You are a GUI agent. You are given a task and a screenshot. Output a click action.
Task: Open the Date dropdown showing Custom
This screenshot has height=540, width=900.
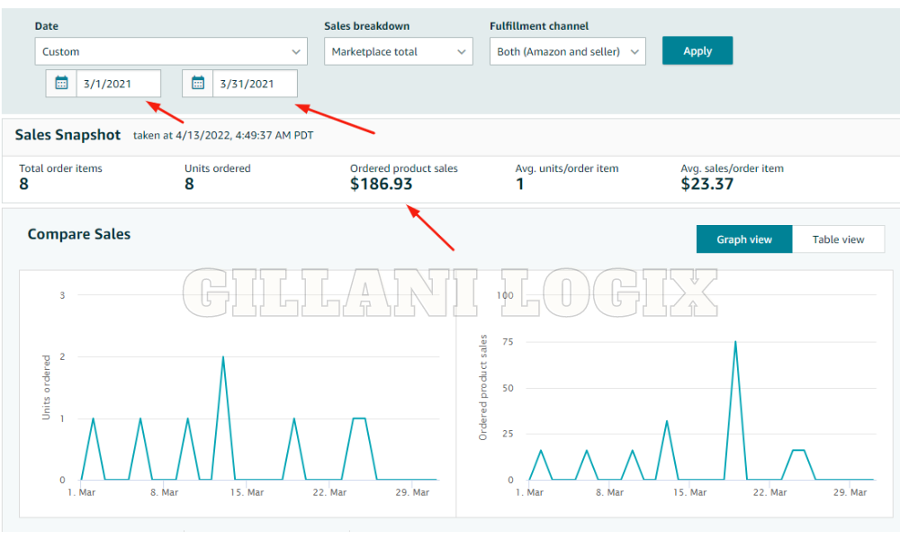(170, 51)
